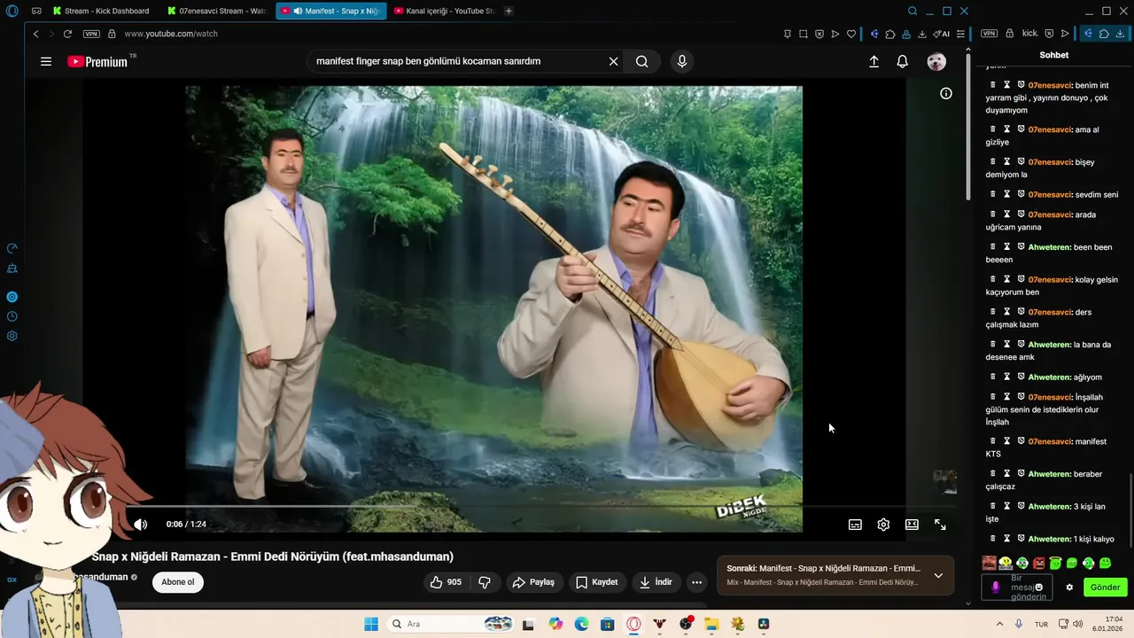Open the extensions puzzle icon in Kick window
1134x638 pixels.
coord(1104,34)
